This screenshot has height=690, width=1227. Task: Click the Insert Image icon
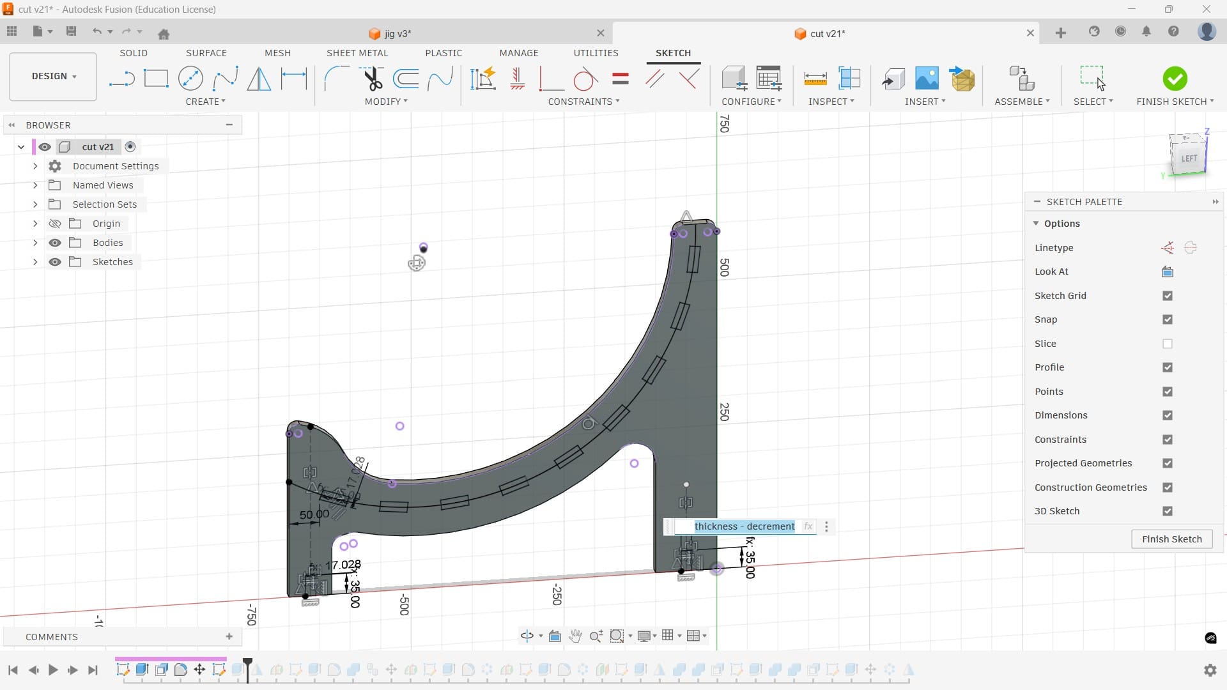pos(927,79)
